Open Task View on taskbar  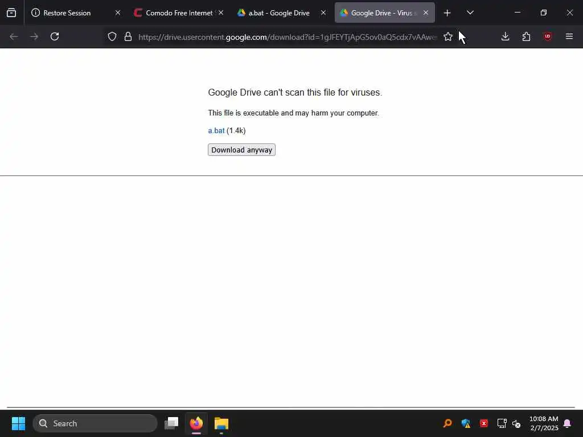pyautogui.click(x=171, y=423)
